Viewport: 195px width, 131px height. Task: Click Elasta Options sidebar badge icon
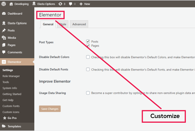coord(4,23)
